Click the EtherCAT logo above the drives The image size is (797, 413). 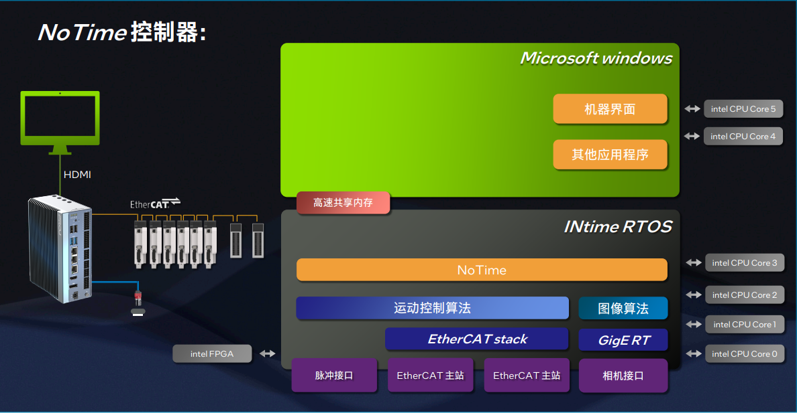pos(154,203)
